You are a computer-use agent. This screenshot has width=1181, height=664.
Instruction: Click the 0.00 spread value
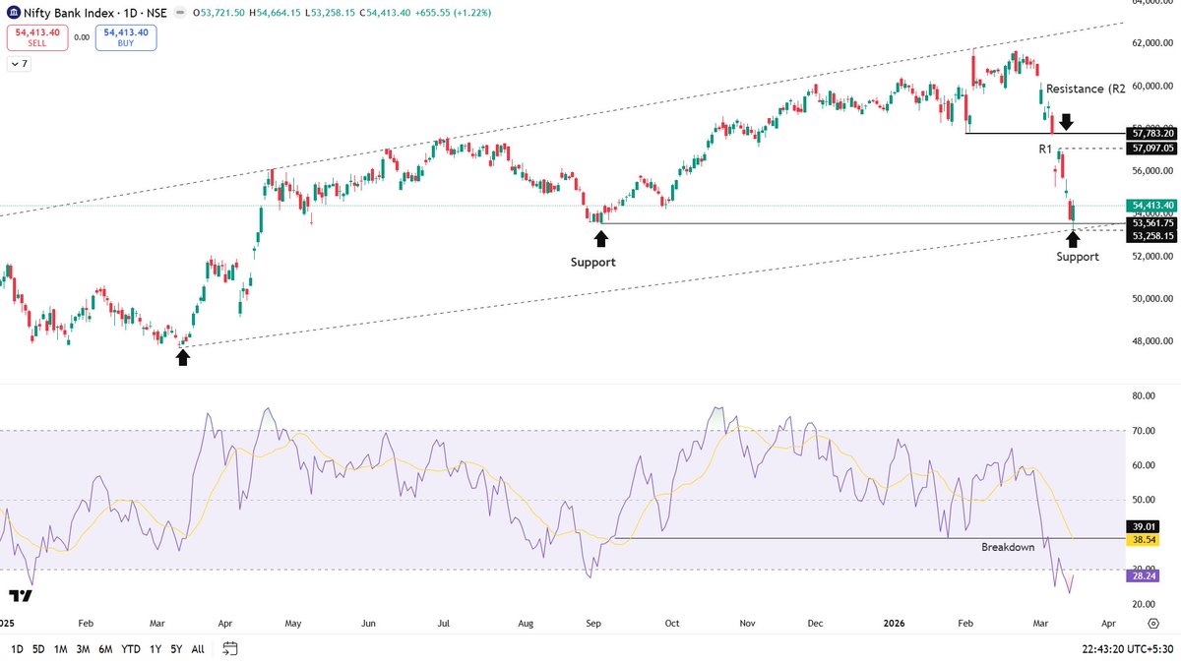(x=82, y=37)
